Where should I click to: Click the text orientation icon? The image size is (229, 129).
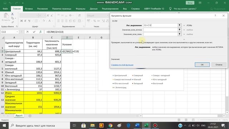click(x=70, y=15)
